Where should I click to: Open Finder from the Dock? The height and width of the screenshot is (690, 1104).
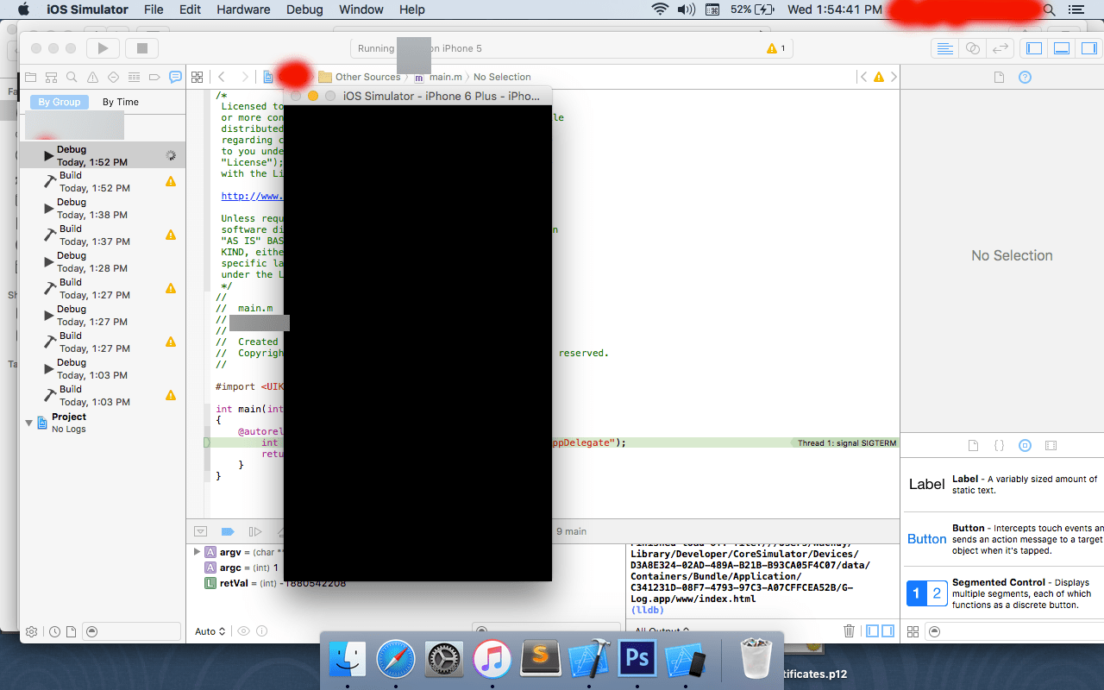[348, 661]
